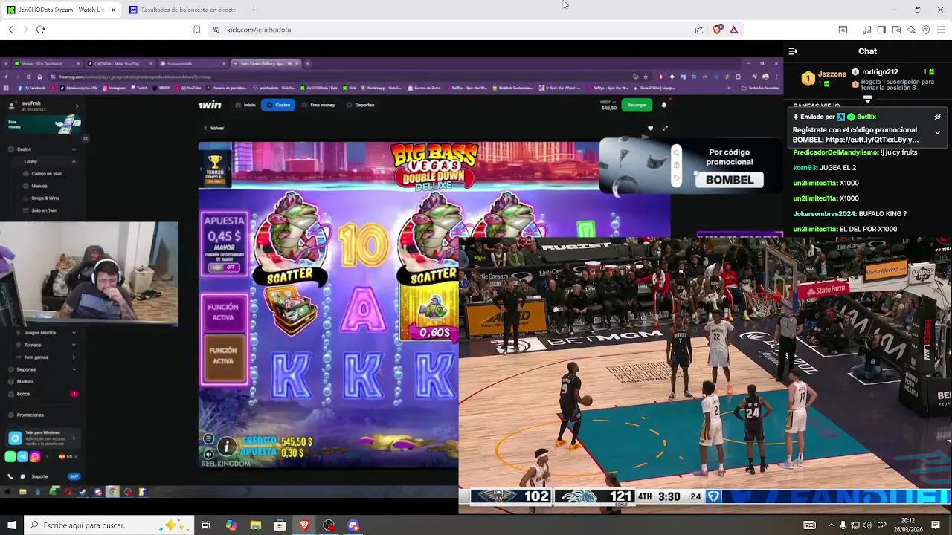
Task: Open Windows notification center
Action: [936, 525]
